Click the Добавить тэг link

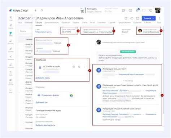click(41, 102)
